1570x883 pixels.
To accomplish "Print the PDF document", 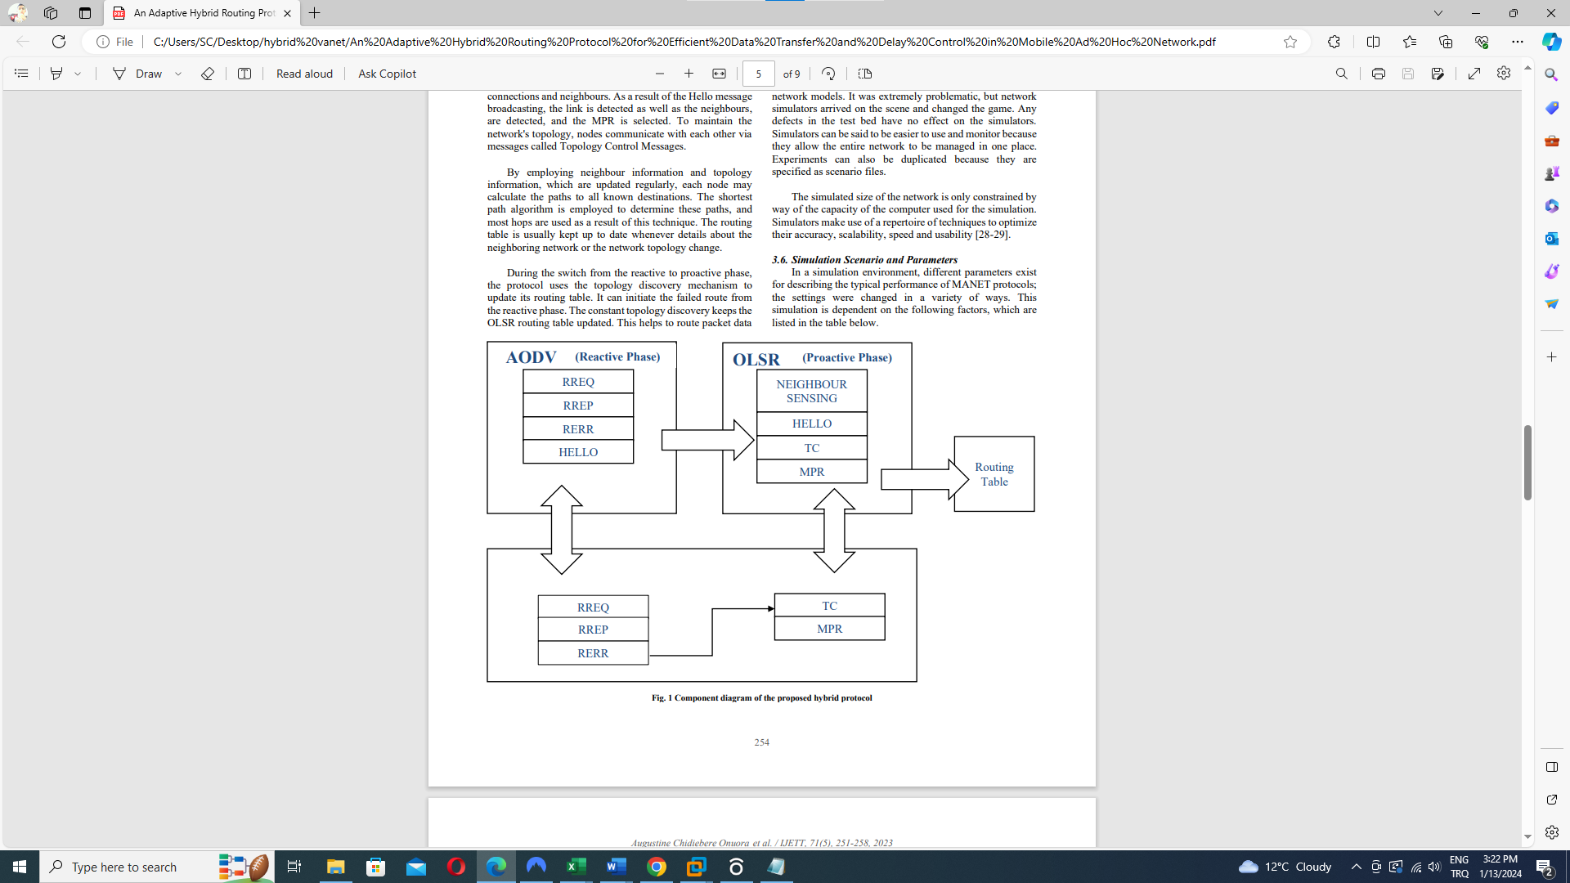I will [x=1379, y=74].
